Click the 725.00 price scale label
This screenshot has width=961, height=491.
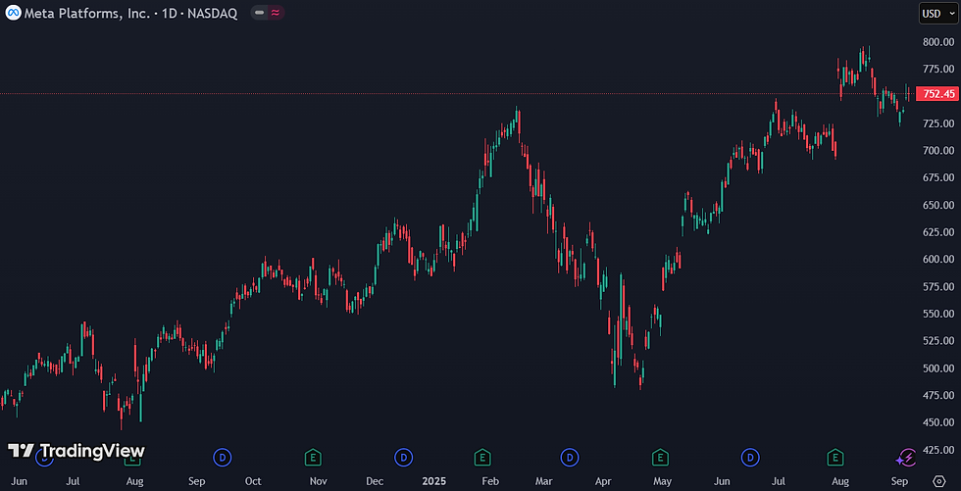click(939, 123)
